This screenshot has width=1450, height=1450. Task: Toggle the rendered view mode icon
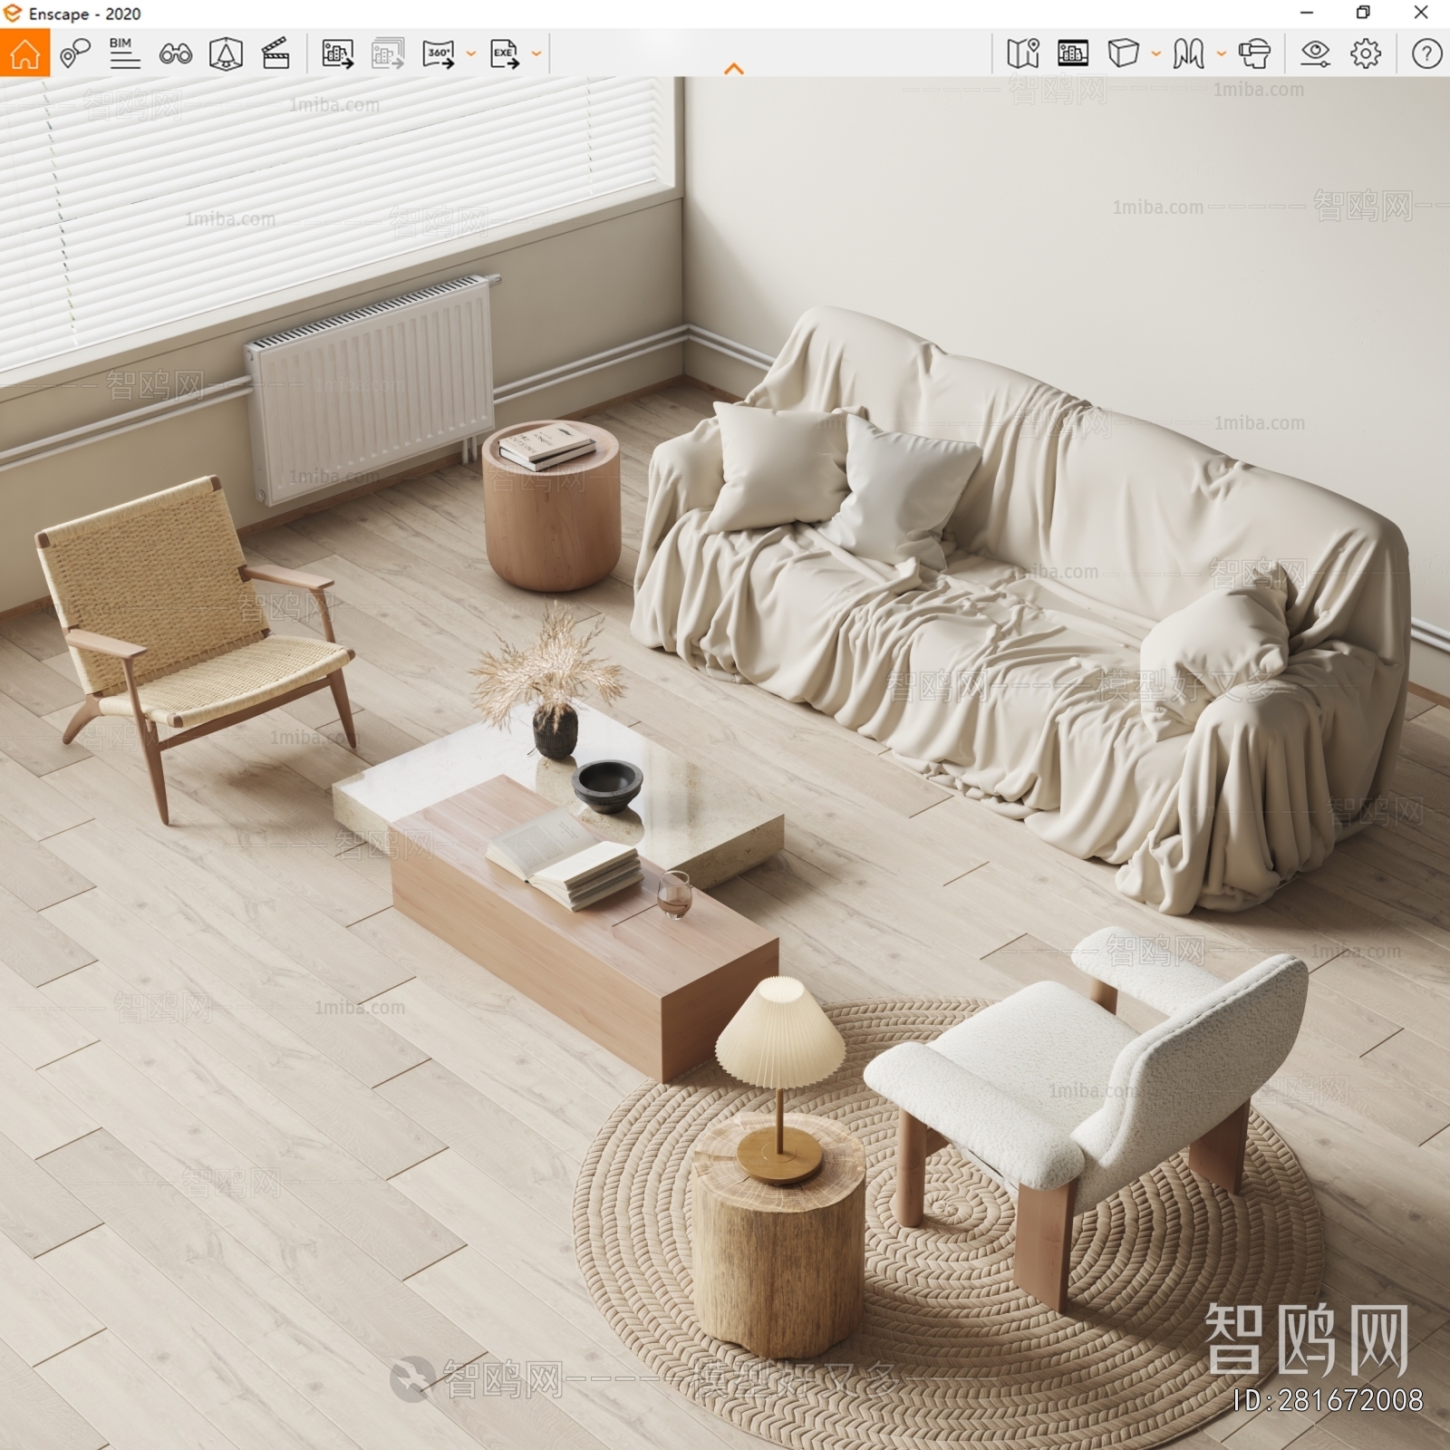pos(1073,54)
